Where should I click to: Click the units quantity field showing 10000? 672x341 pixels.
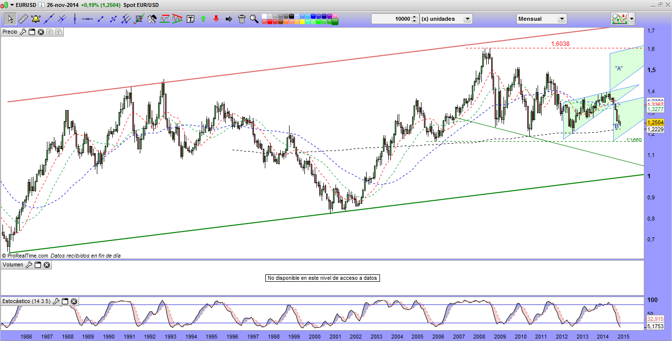(394, 19)
